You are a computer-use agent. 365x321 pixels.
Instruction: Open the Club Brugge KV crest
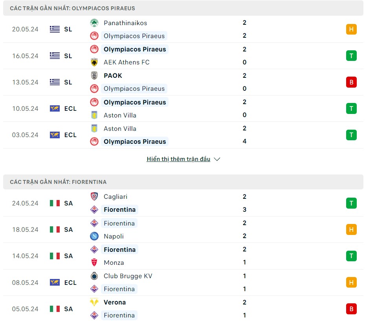click(94, 276)
